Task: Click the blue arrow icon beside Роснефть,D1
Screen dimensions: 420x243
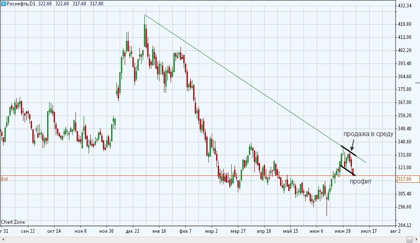Action: pyautogui.click(x=3, y=3)
